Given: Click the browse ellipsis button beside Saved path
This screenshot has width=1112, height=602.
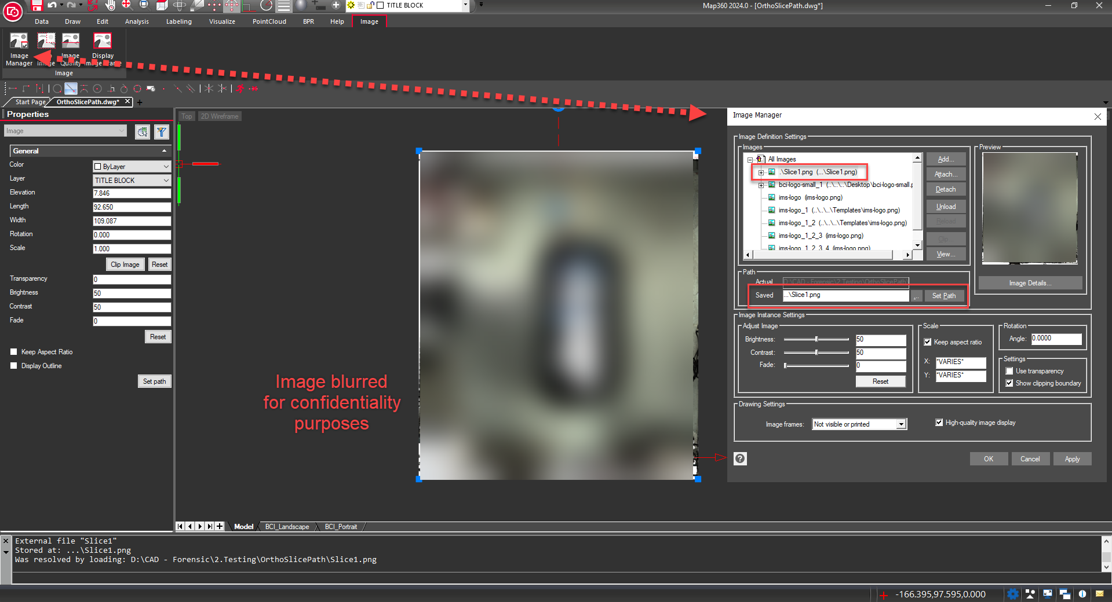Looking at the screenshot, I should pos(916,296).
